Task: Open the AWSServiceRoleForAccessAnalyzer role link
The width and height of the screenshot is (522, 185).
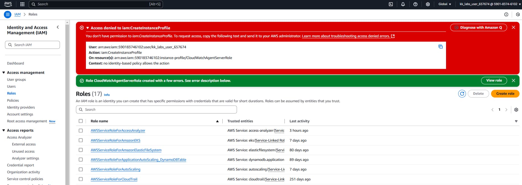Action: [118, 130]
